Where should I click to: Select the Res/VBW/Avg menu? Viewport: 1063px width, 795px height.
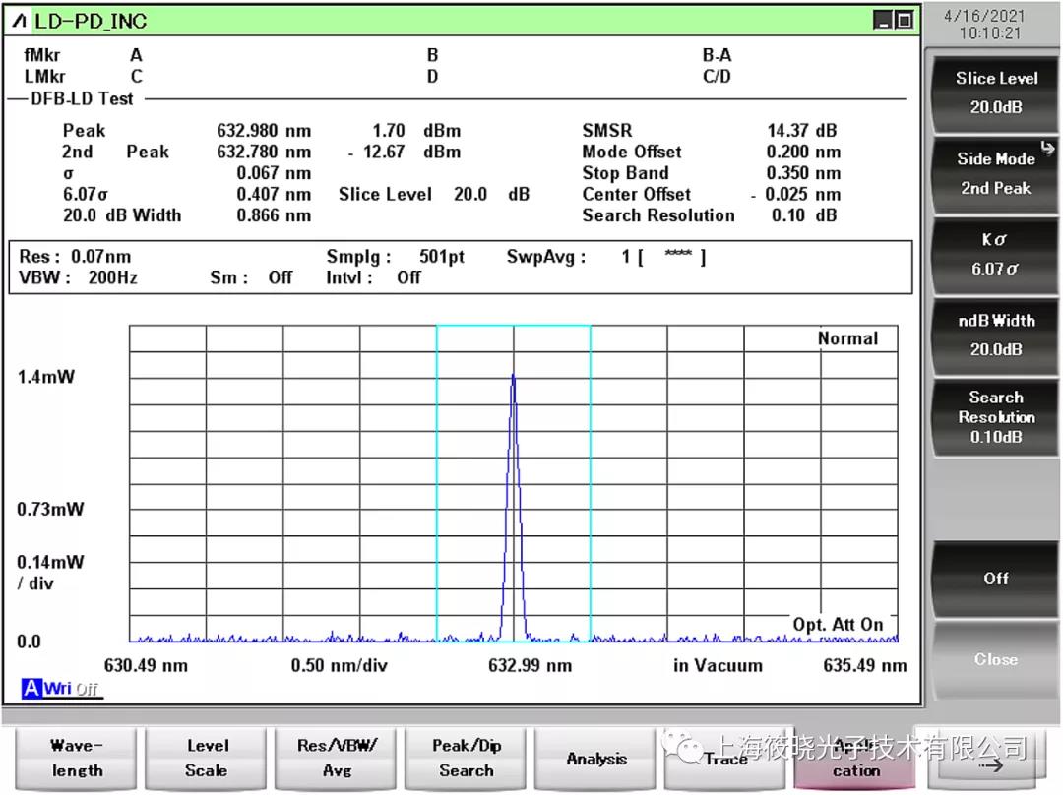tap(337, 758)
